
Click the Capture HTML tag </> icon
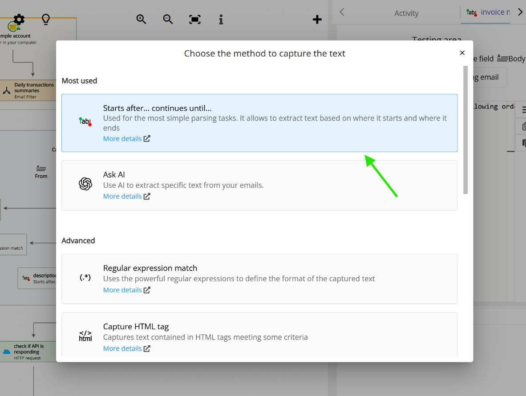tap(85, 336)
